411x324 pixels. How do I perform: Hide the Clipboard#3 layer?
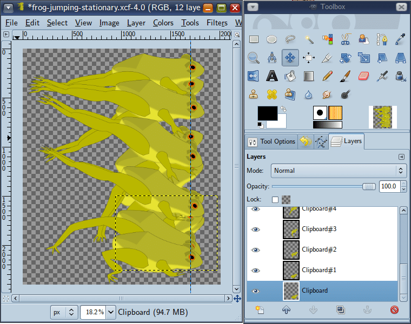click(256, 230)
